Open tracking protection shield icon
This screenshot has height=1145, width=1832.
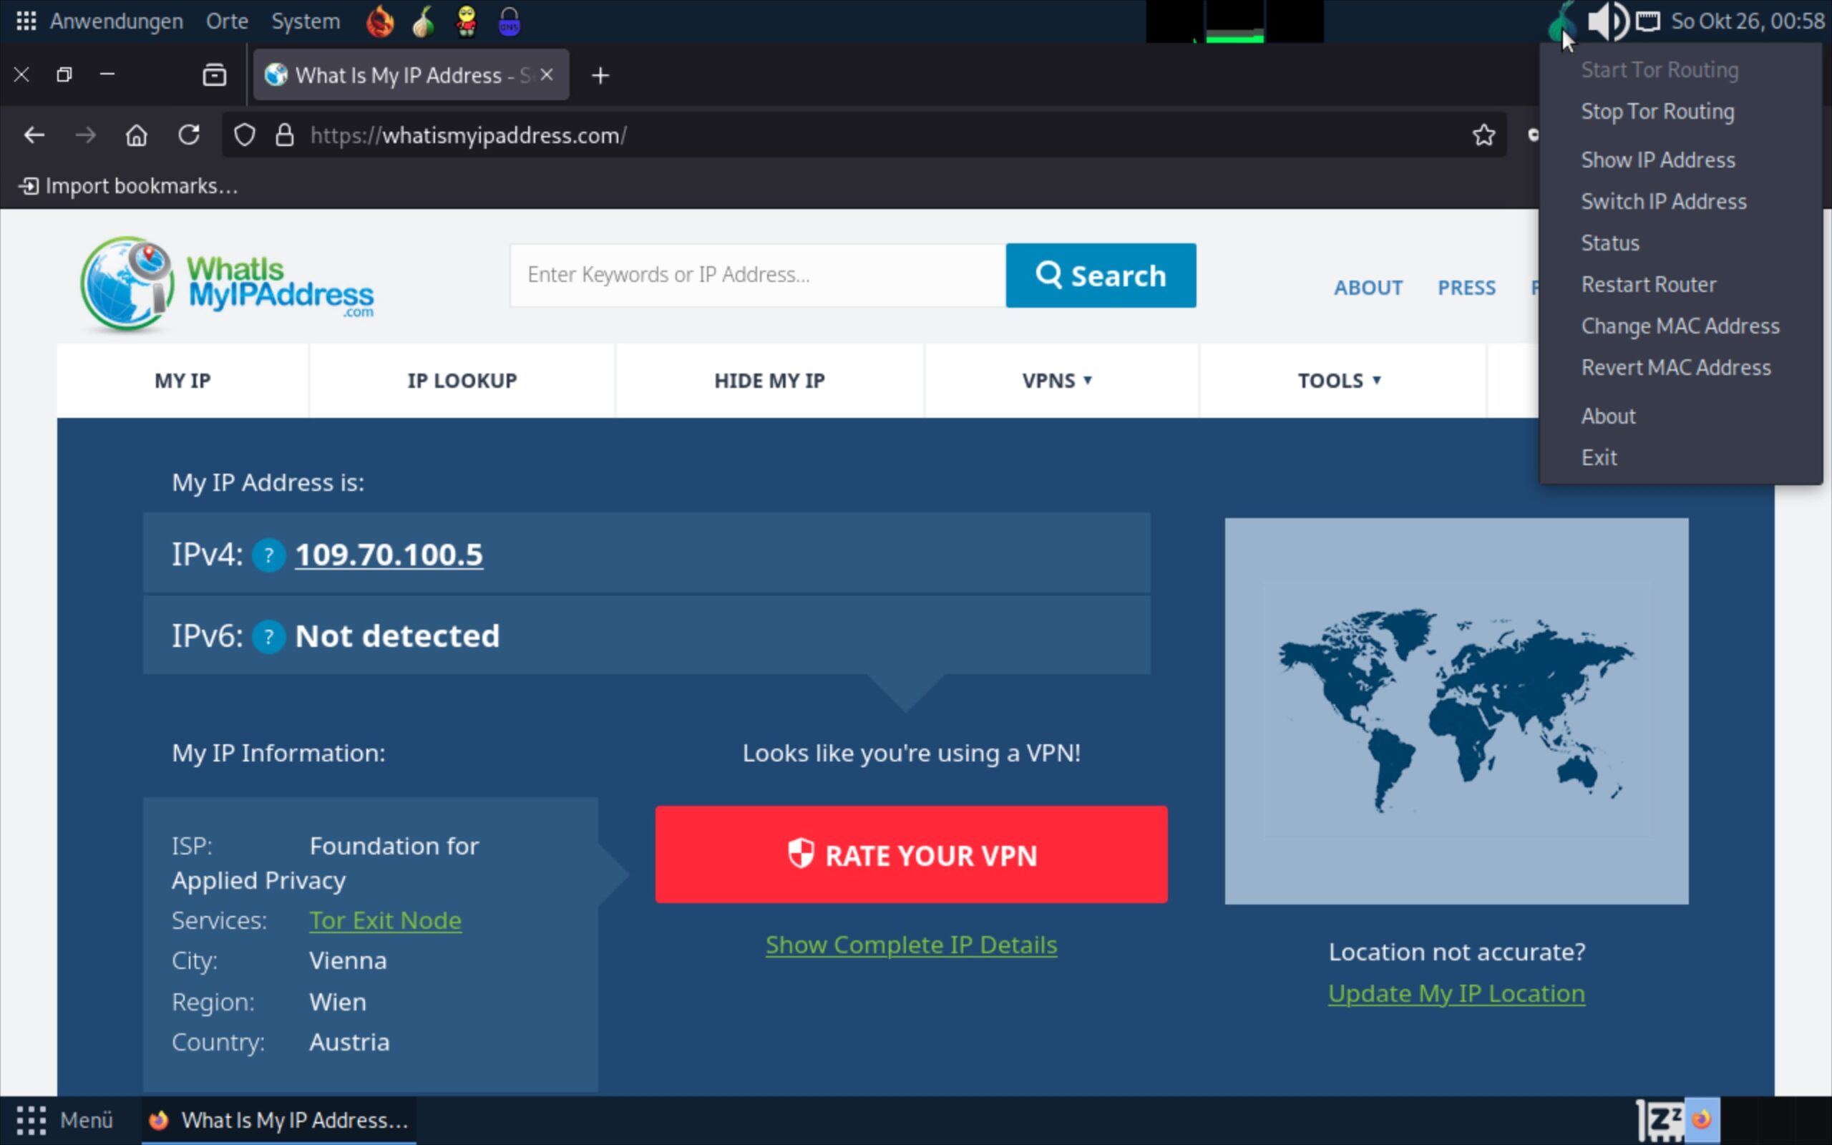click(x=244, y=135)
